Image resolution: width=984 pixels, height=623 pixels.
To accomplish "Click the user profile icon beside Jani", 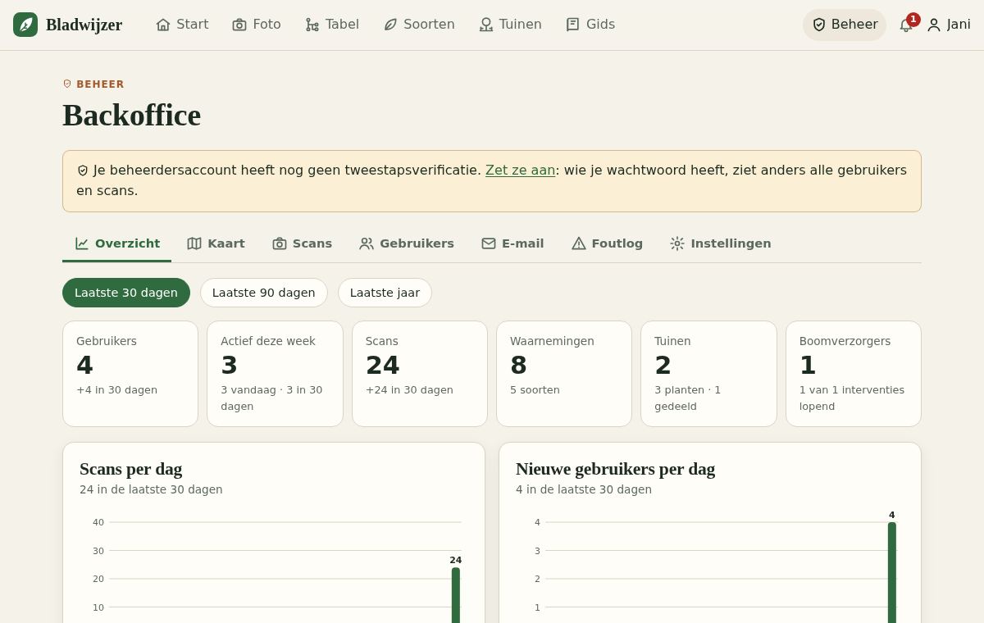I will [934, 25].
